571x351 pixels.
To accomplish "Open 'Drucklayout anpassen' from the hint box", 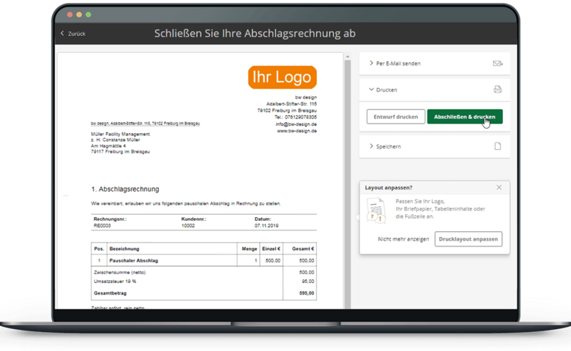I will click(x=469, y=239).
